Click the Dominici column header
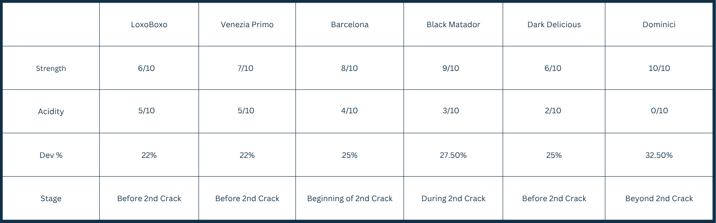 [659, 25]
